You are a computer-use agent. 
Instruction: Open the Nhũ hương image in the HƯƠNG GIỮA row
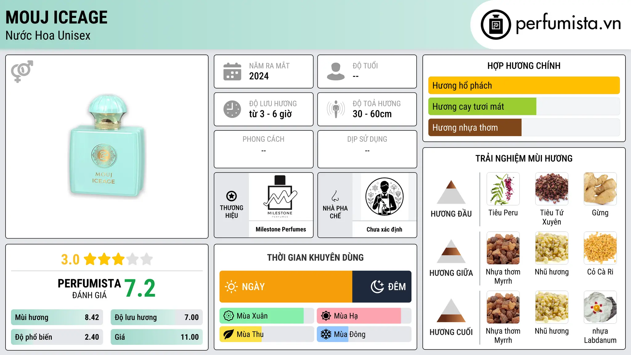(x=552, y=248)
